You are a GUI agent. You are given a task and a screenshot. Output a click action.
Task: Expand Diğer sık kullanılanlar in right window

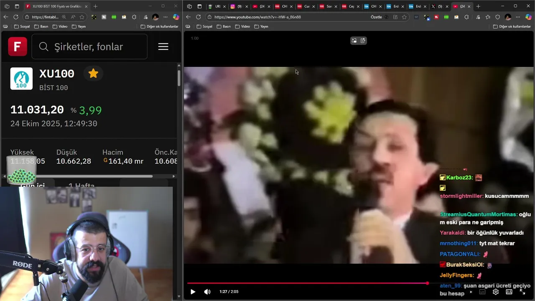512,26
